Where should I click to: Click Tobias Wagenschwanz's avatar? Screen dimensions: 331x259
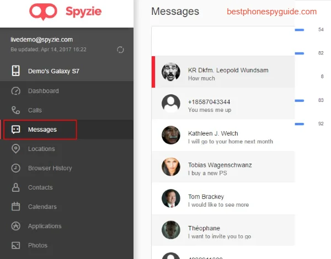coord(171,166)
